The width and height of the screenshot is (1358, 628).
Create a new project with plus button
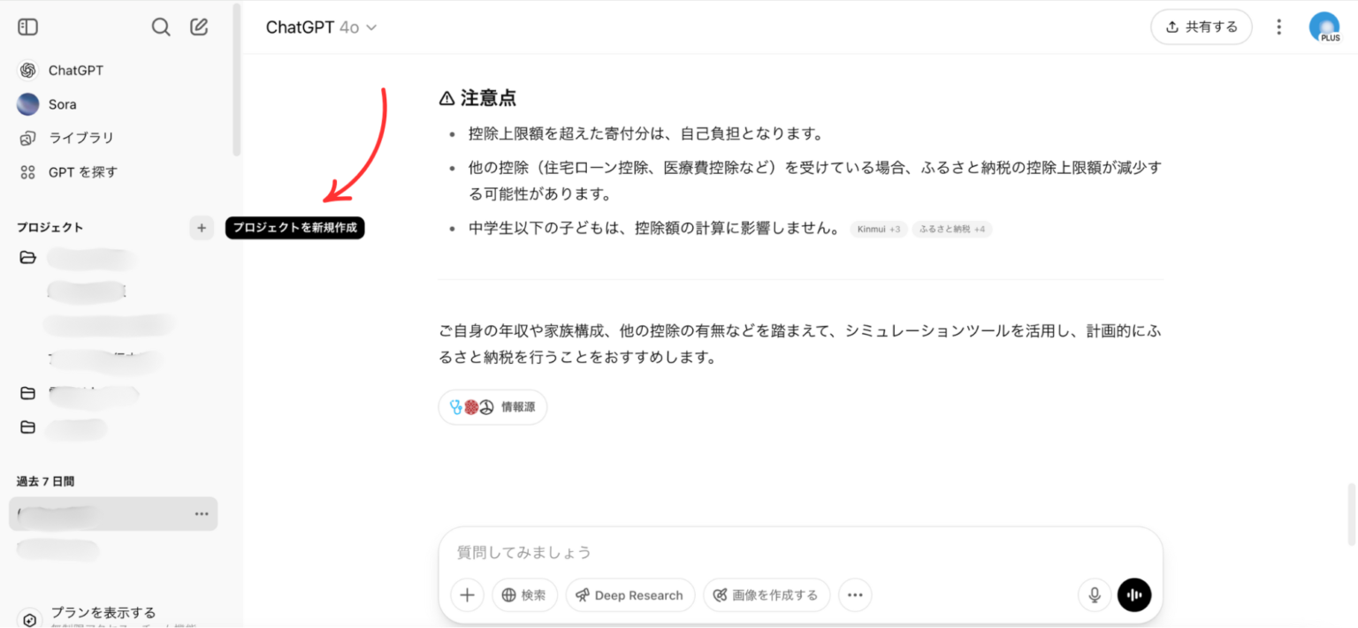(201, 227)
